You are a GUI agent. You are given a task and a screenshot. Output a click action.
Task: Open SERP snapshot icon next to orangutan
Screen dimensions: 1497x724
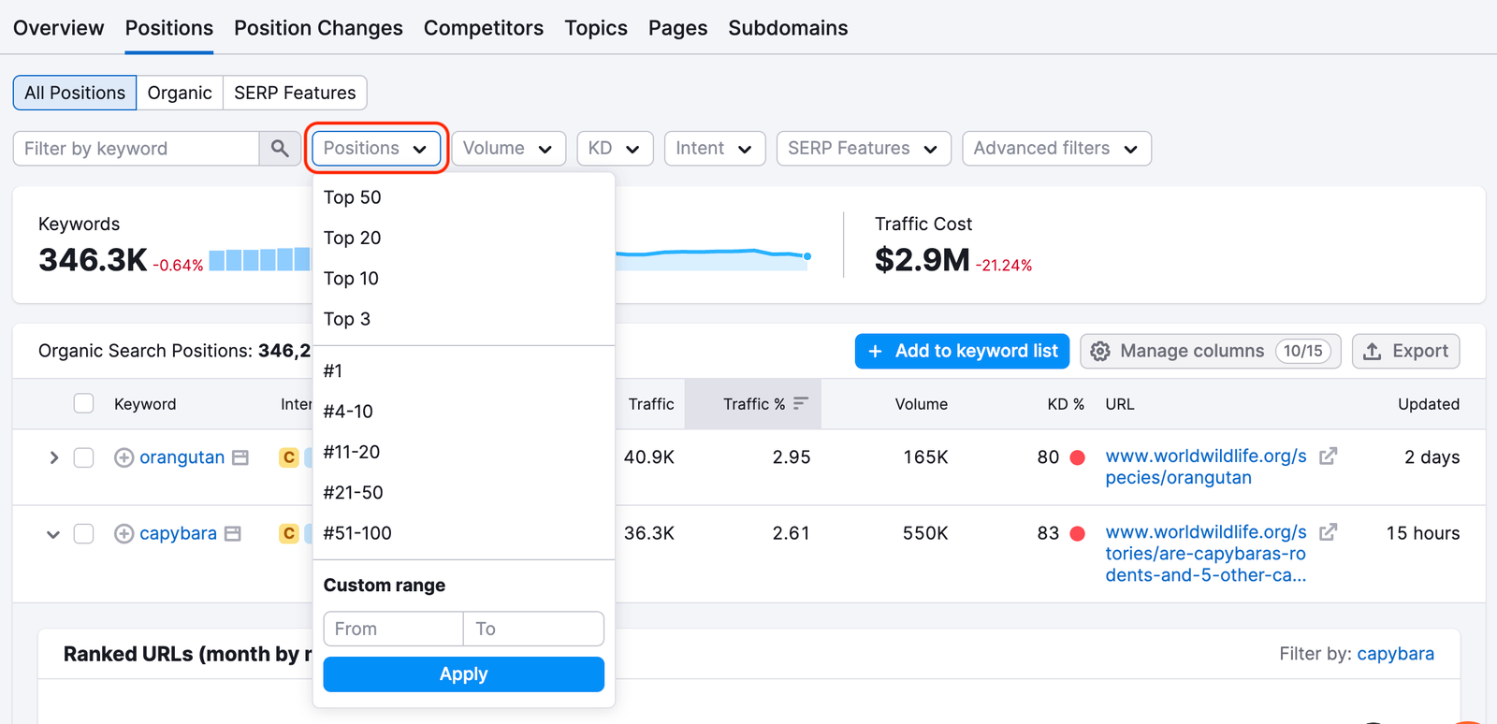240,457
